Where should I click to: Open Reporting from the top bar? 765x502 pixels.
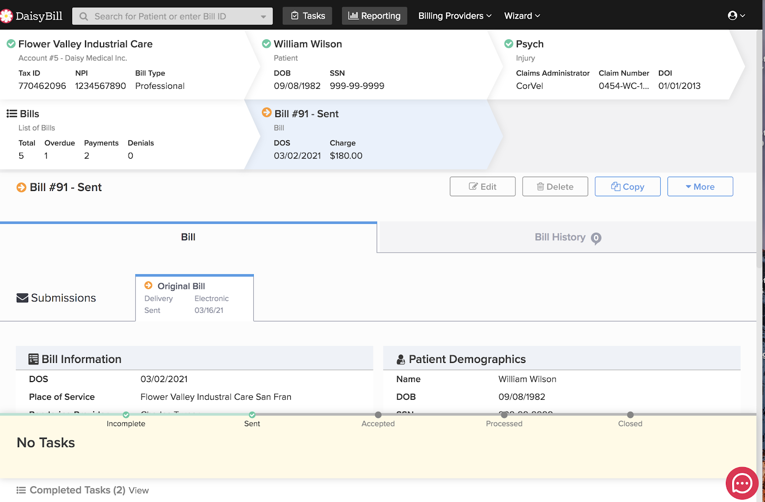pos(374,16)
